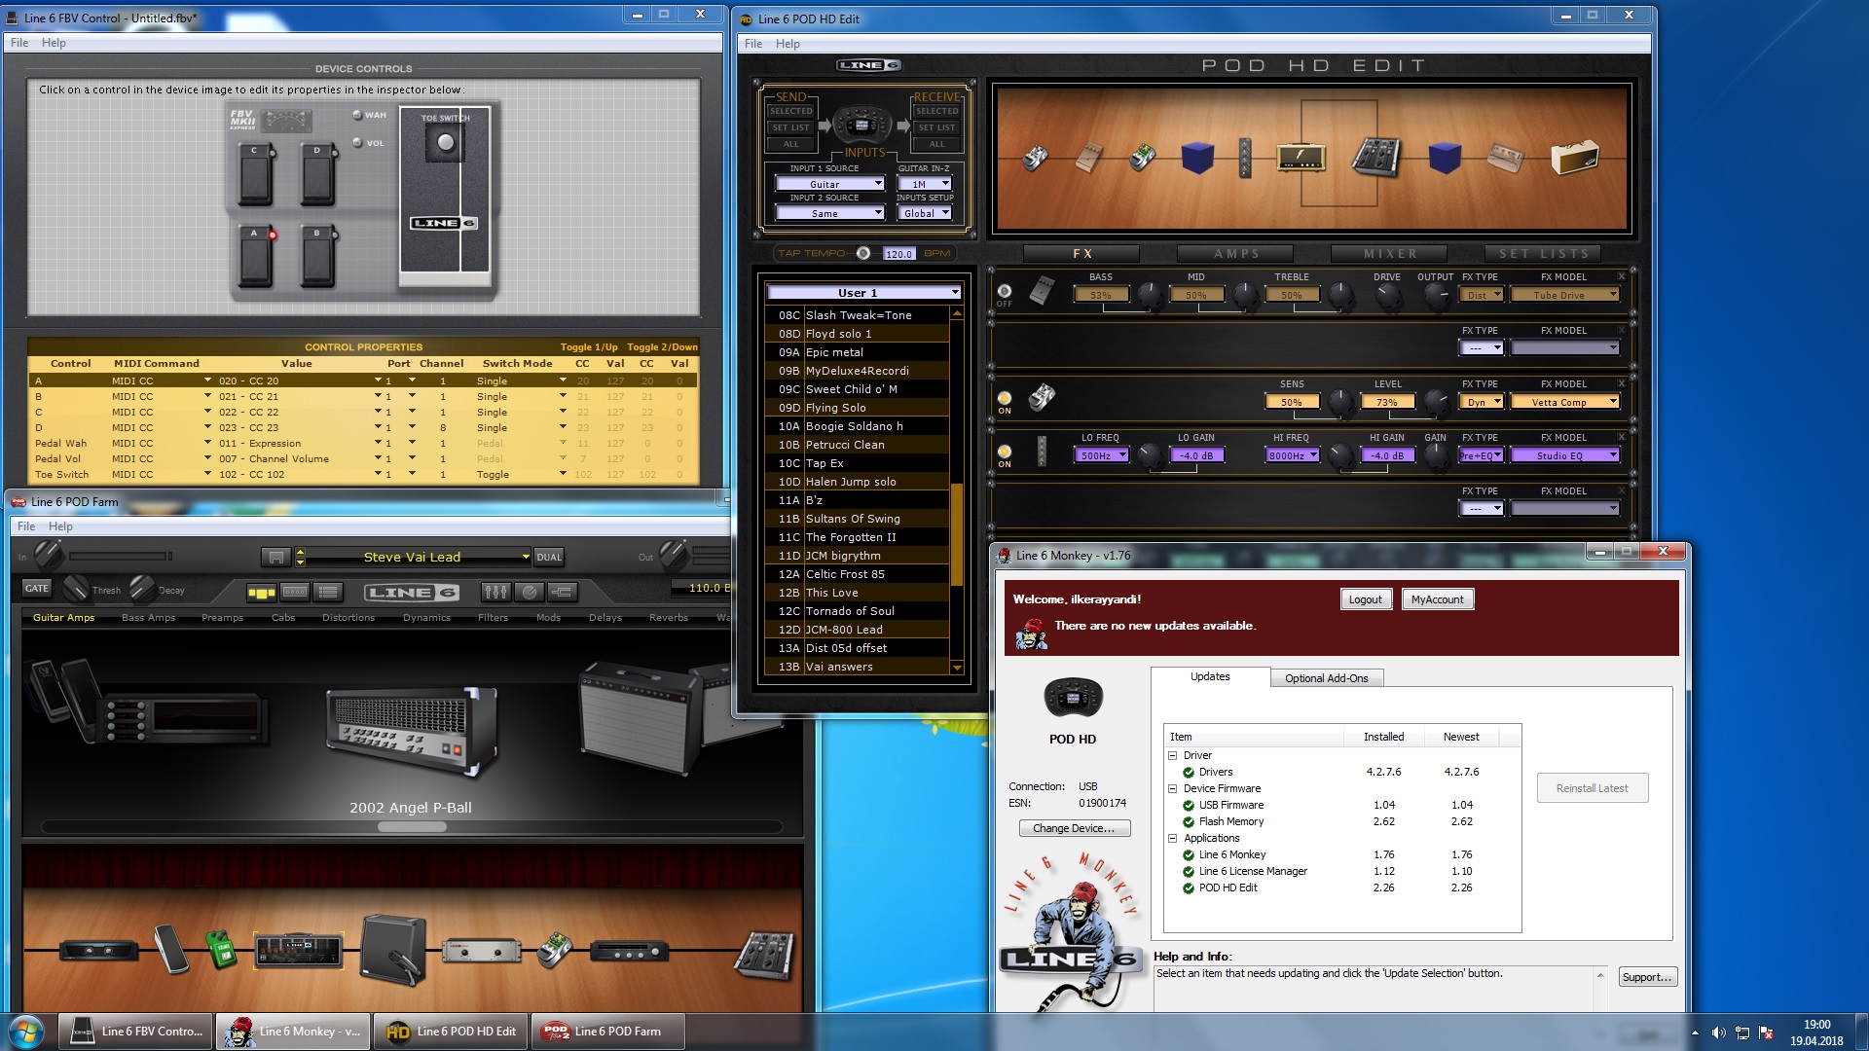Open the tuner icon in POD Farm
The width and height of the screenshot is (1869, 1051).
click(529, 592)
